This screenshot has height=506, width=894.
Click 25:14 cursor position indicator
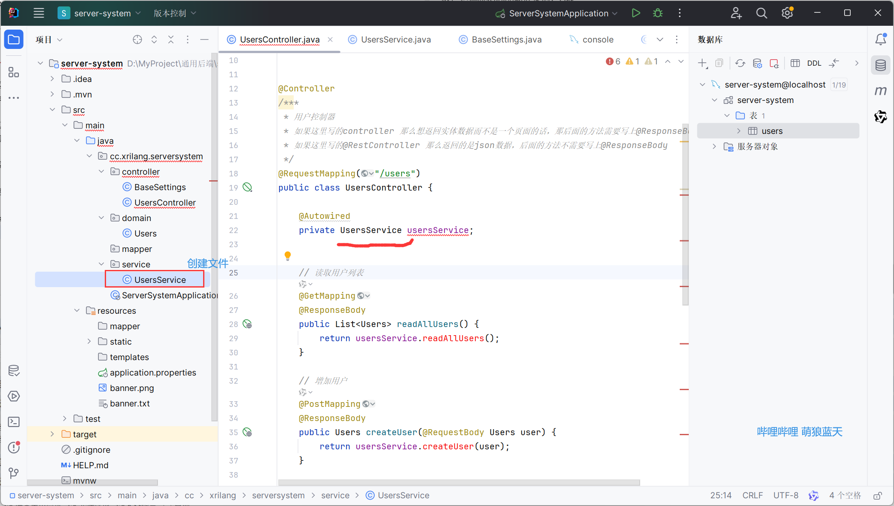coord(721,495)
